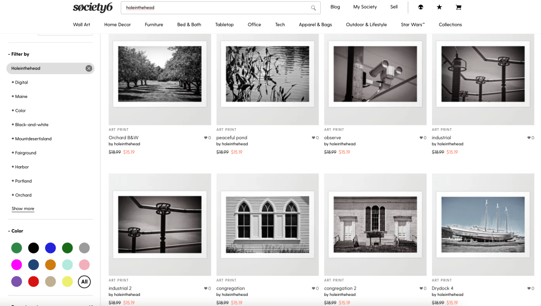The width and height of the screenshot is (541, 306).
Task: Add the Black-and-white filter
Action: coord(30,125)
